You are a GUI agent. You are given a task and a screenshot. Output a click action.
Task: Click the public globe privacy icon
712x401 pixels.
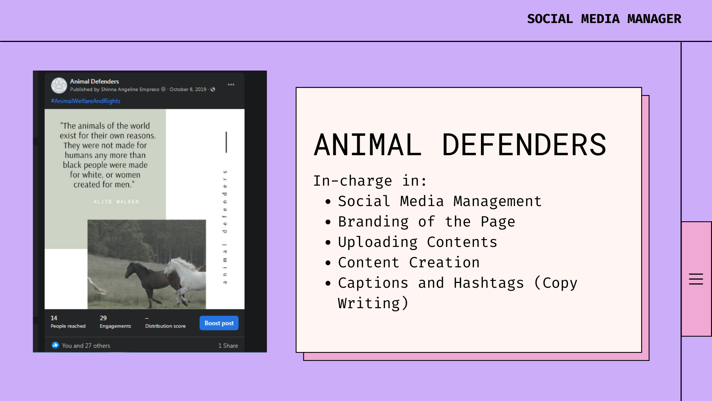[213, 89]
